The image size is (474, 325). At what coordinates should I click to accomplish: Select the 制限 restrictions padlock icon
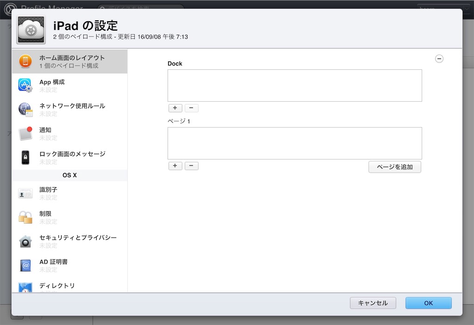25,217
